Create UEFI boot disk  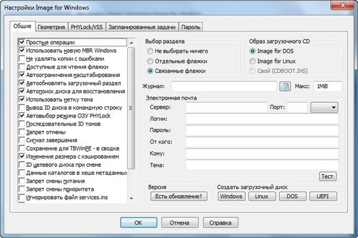point(323,196)
